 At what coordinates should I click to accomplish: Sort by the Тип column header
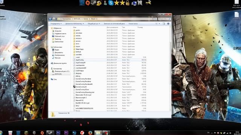[124, 27]
